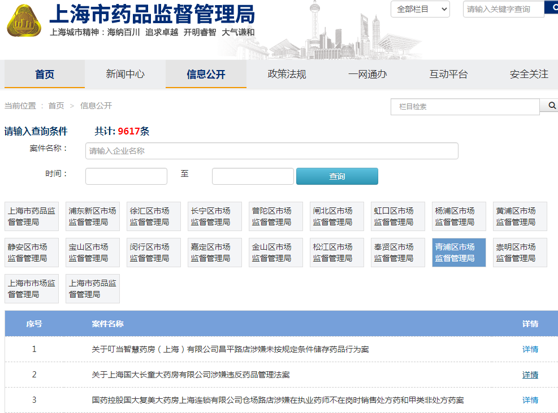Select 虹口区市场监督管理局 filter

(x=398, y=216)
